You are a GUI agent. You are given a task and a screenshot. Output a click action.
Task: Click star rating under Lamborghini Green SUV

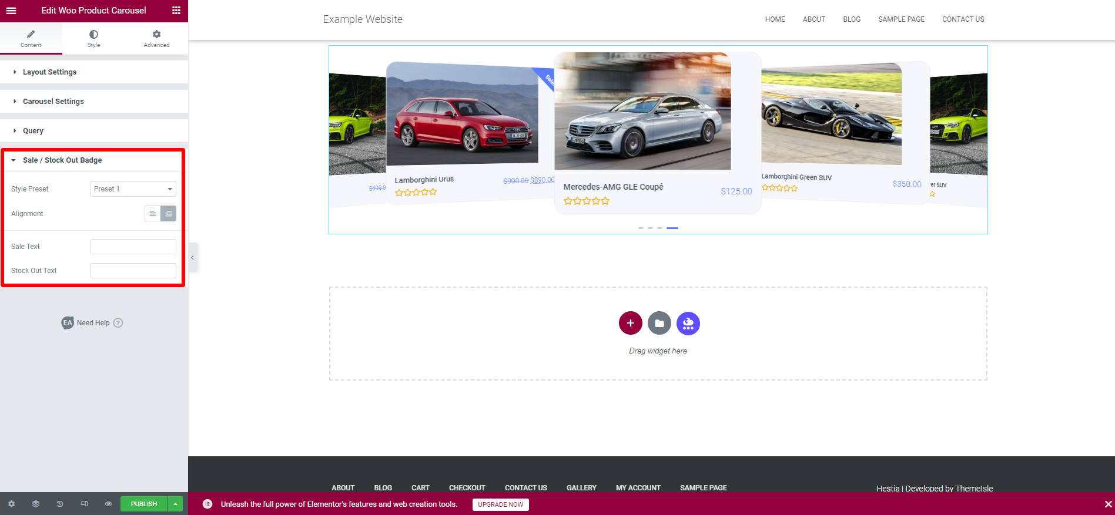tap(779, 188)
